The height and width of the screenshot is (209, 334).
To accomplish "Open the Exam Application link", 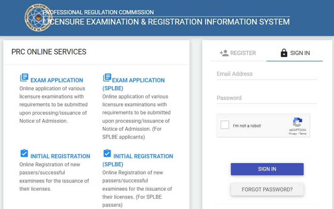I will (x=57, y=80).
